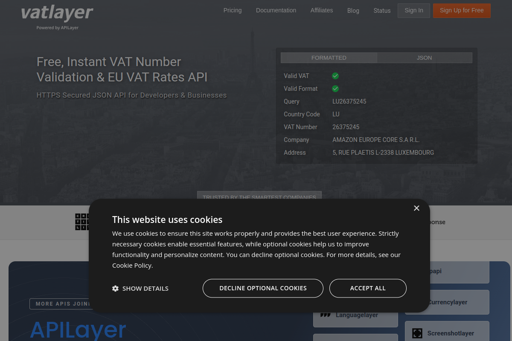Open the Pricing page
This screenshot has width=512, height=341.
pos(233,10)
